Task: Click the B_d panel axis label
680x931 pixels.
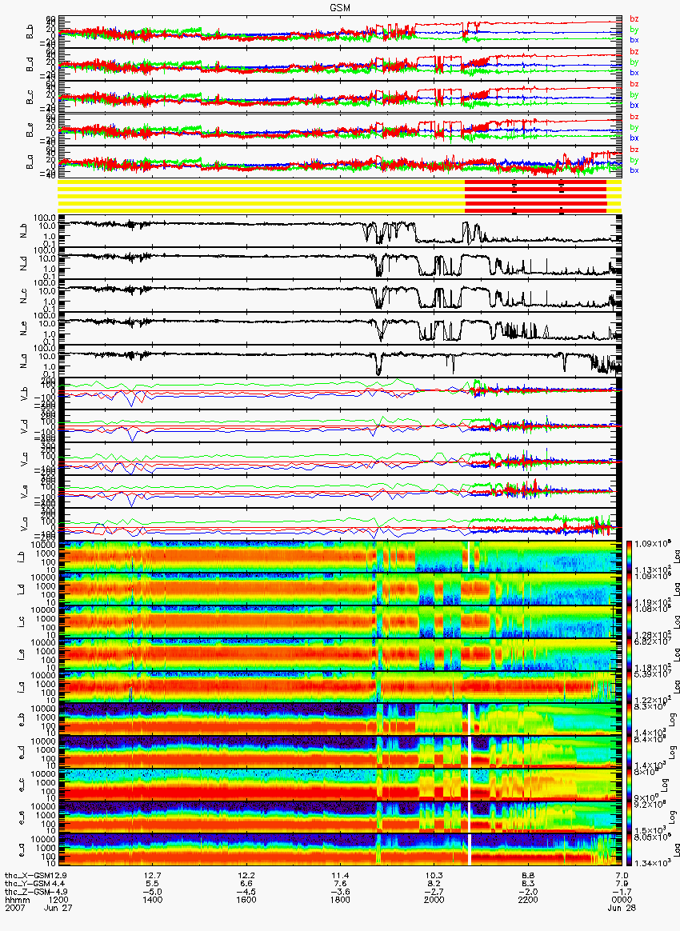Action: [29, 65]
